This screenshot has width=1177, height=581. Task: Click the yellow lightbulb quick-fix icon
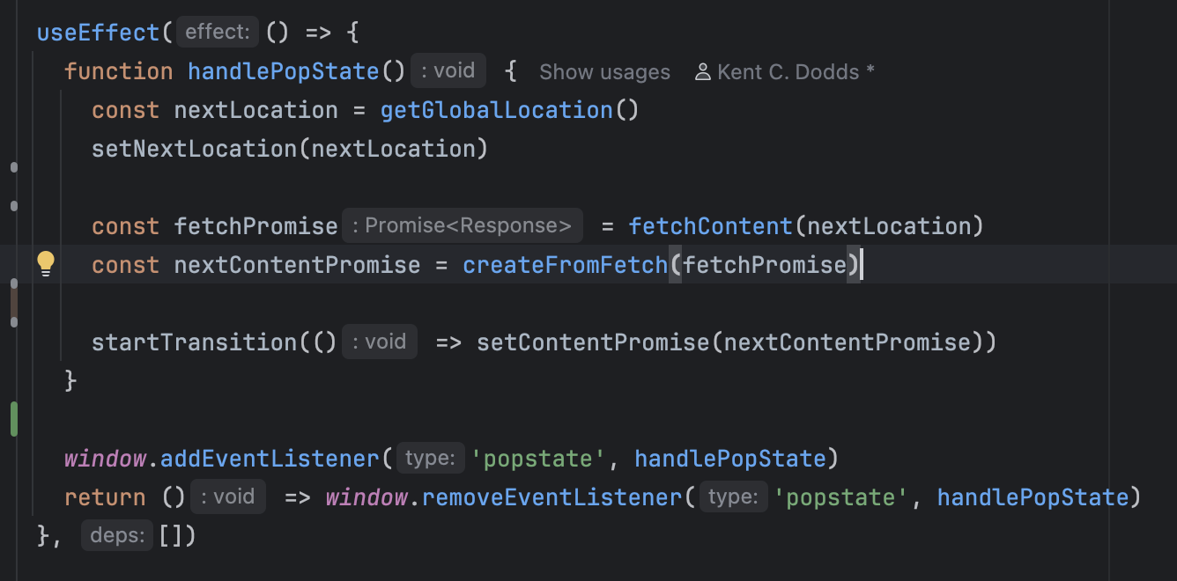point(46,263)
